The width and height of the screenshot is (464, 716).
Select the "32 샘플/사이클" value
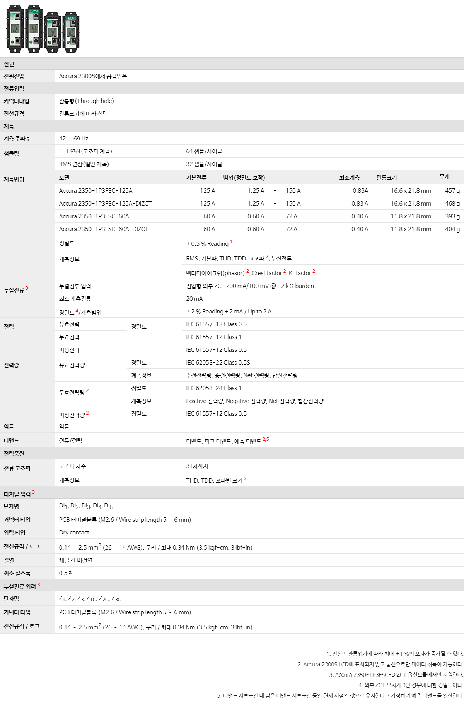tap(204, 164)
